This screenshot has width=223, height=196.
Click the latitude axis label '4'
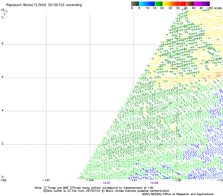(2, 110)
